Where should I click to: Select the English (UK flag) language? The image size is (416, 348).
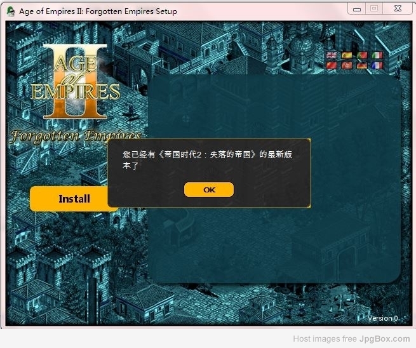331,56
